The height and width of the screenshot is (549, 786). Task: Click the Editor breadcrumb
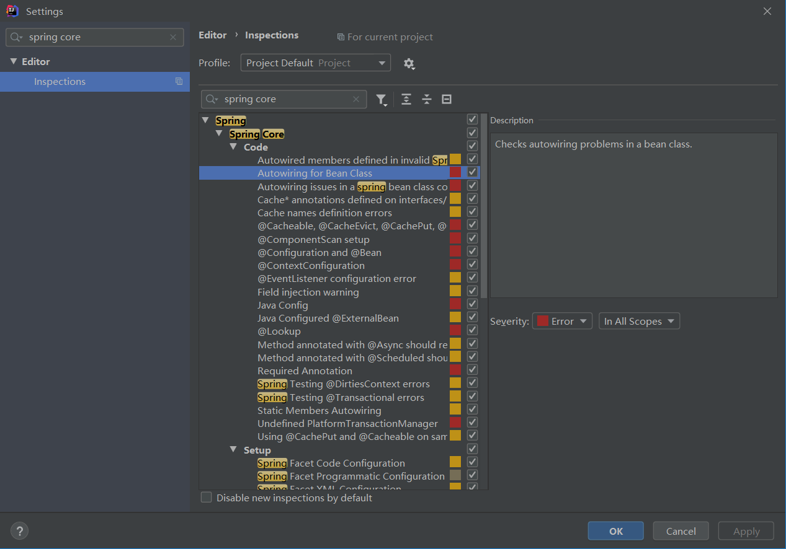pyautogui.click(x=213, y=35)
